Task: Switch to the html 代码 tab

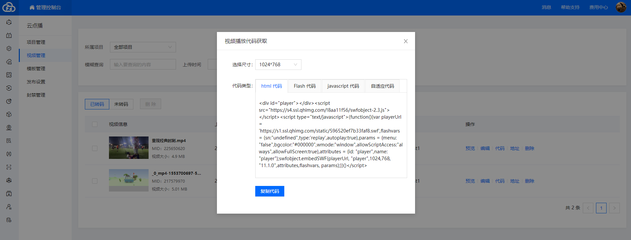Action: pyautogui.click(x=271, y=86)
